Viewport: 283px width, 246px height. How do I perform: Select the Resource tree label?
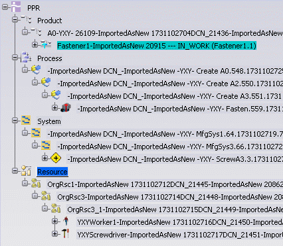[x=52, y=172]
